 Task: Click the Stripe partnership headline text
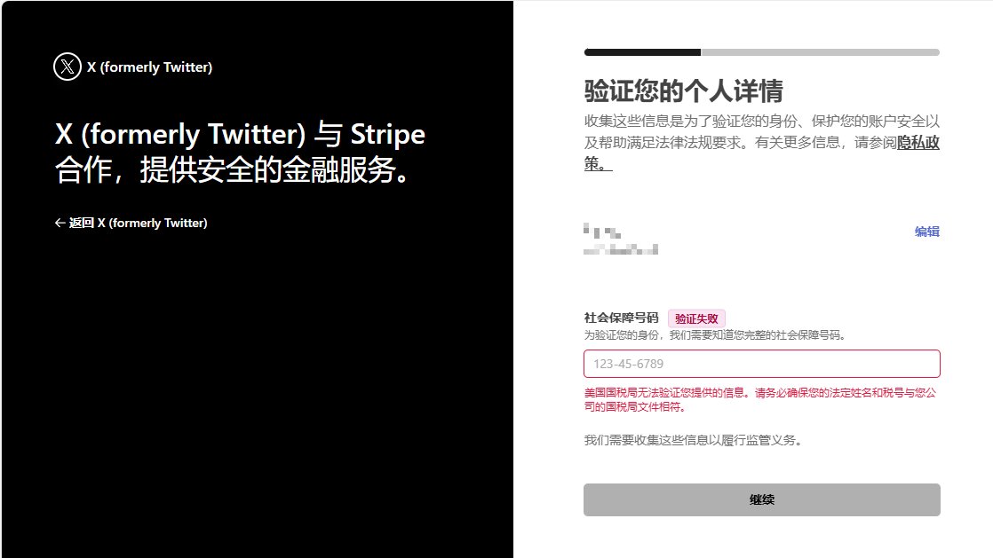(240, 152)
